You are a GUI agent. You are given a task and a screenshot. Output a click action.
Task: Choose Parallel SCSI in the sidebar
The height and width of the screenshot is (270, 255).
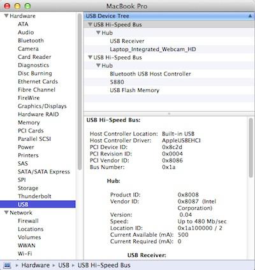[x=34, y=139]
